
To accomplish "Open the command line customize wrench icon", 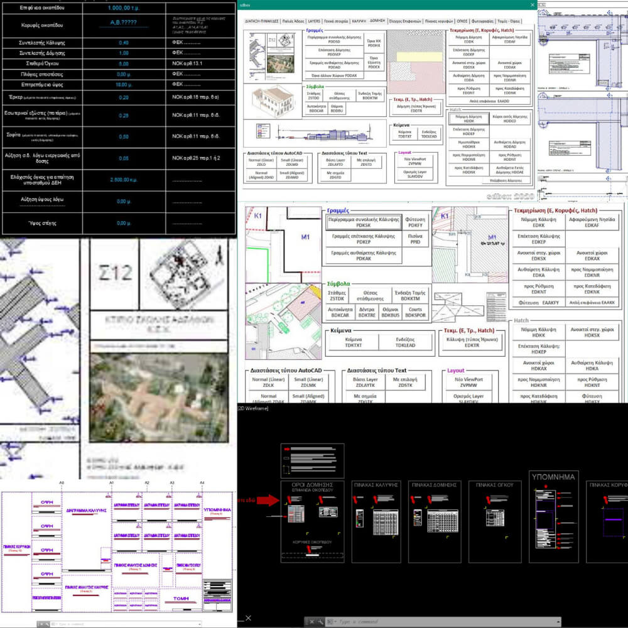I will coord(320,622).
